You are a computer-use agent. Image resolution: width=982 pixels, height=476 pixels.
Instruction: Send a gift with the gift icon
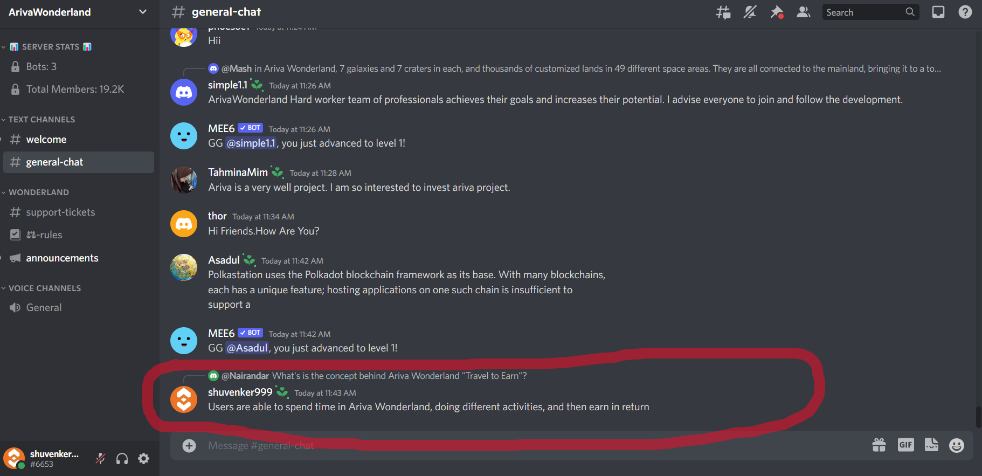tap(879, 445)
